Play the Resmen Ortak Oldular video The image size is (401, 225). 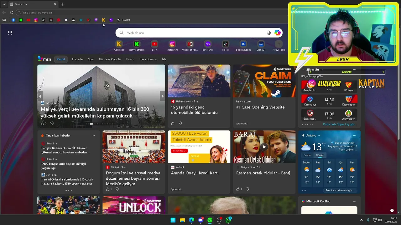coord(264,147)
